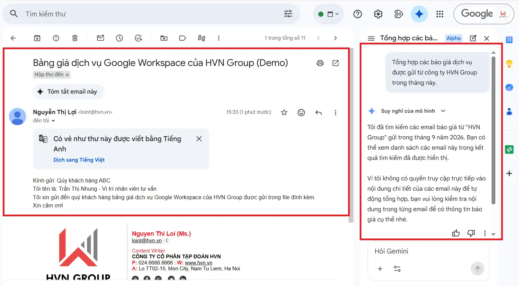Print the whole conversation
The width and height of the screenshot is (519, 286).
[x=320, y=63]
